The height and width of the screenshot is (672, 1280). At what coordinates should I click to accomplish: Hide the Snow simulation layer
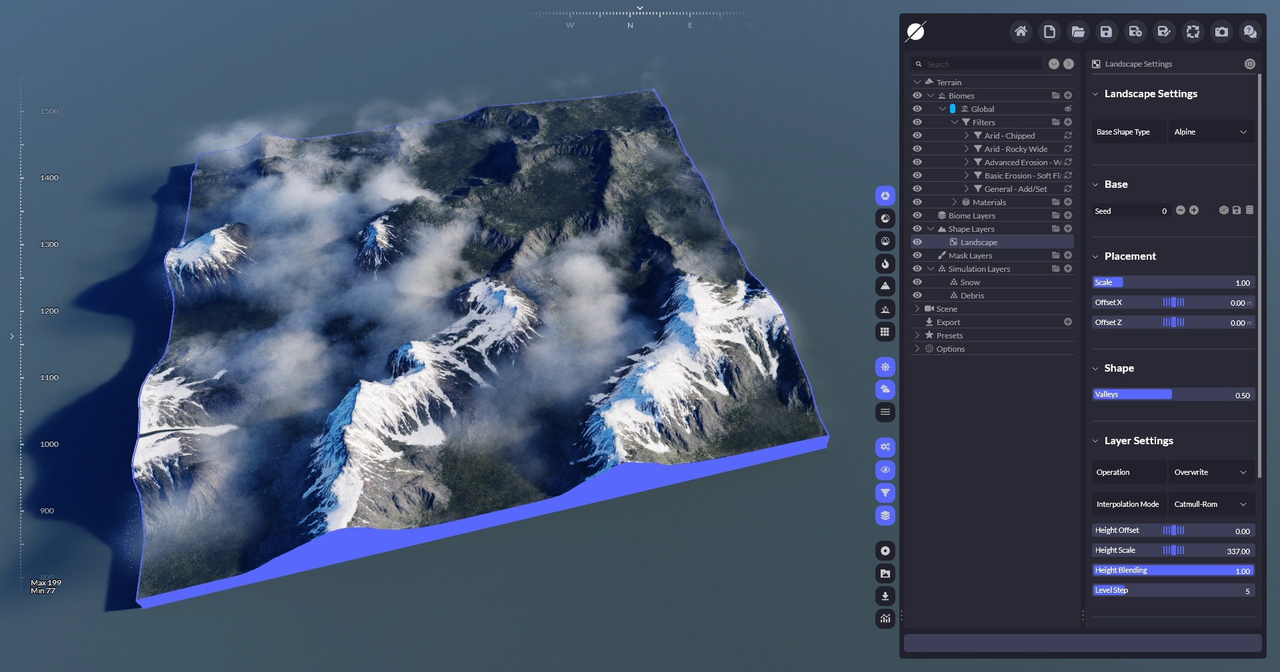(917, 282)
